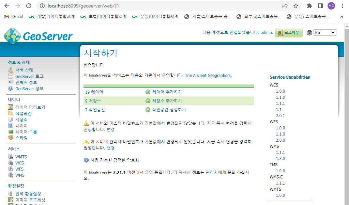Click the language globe icon
Image resolution: width=349 pixels, height=205 pixels.
pos(309,33)
